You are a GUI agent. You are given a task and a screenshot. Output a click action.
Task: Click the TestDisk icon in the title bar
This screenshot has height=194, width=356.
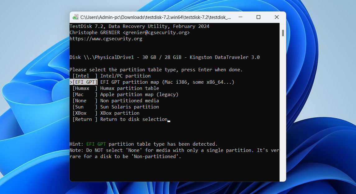coord(75,17)
